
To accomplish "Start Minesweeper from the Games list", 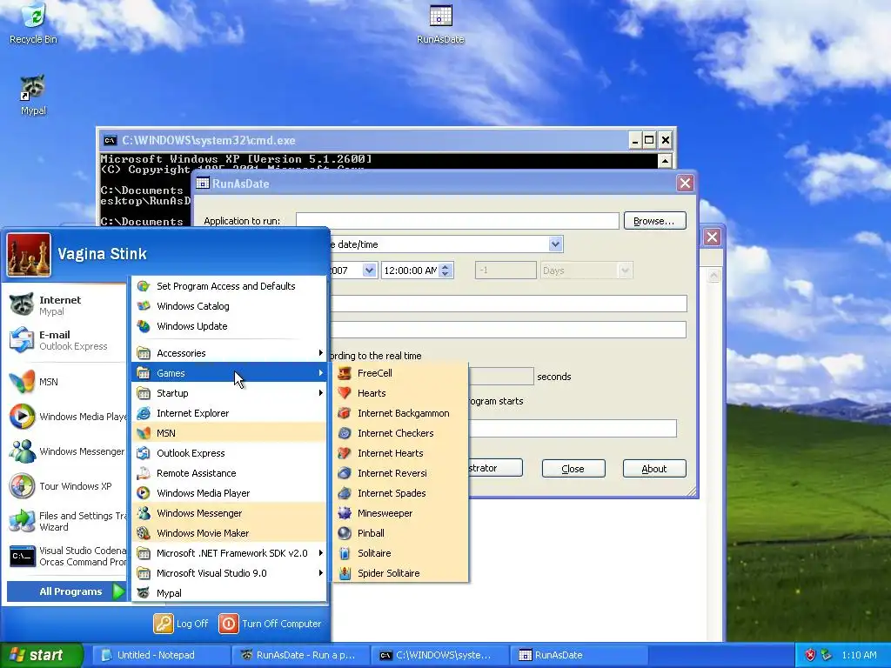I will coord(402,513).
